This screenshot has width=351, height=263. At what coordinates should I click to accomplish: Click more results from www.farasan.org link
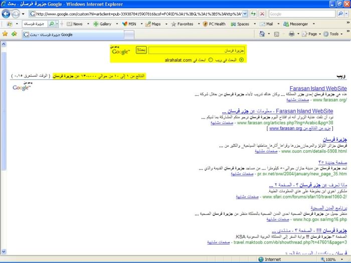point(300,128)
